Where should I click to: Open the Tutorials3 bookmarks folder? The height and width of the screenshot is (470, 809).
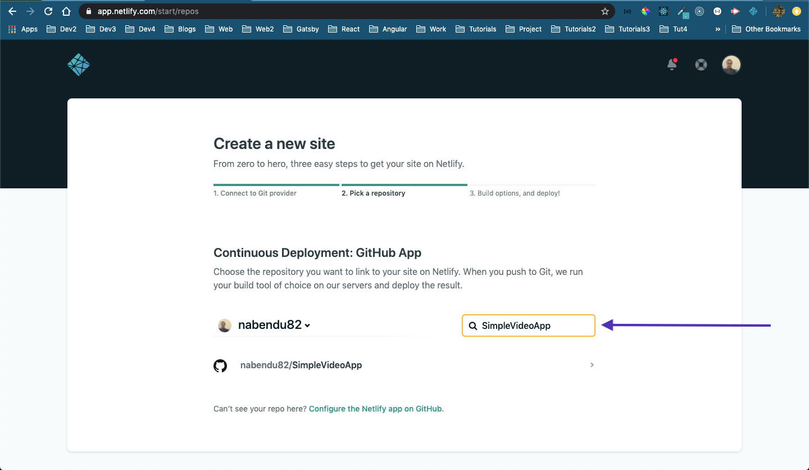pyautogui.click(x=627, y=29)
